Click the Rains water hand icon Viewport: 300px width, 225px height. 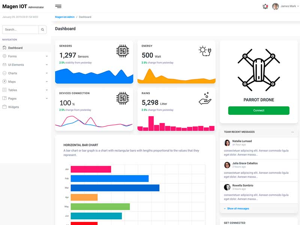(205, 98)
